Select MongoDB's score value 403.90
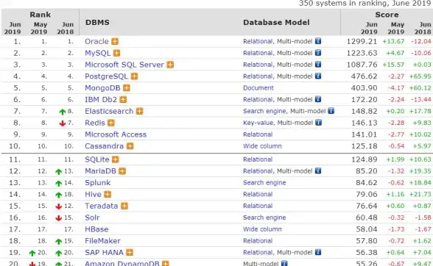This screenshot has width=433, height=266. (x=364, y=88)
